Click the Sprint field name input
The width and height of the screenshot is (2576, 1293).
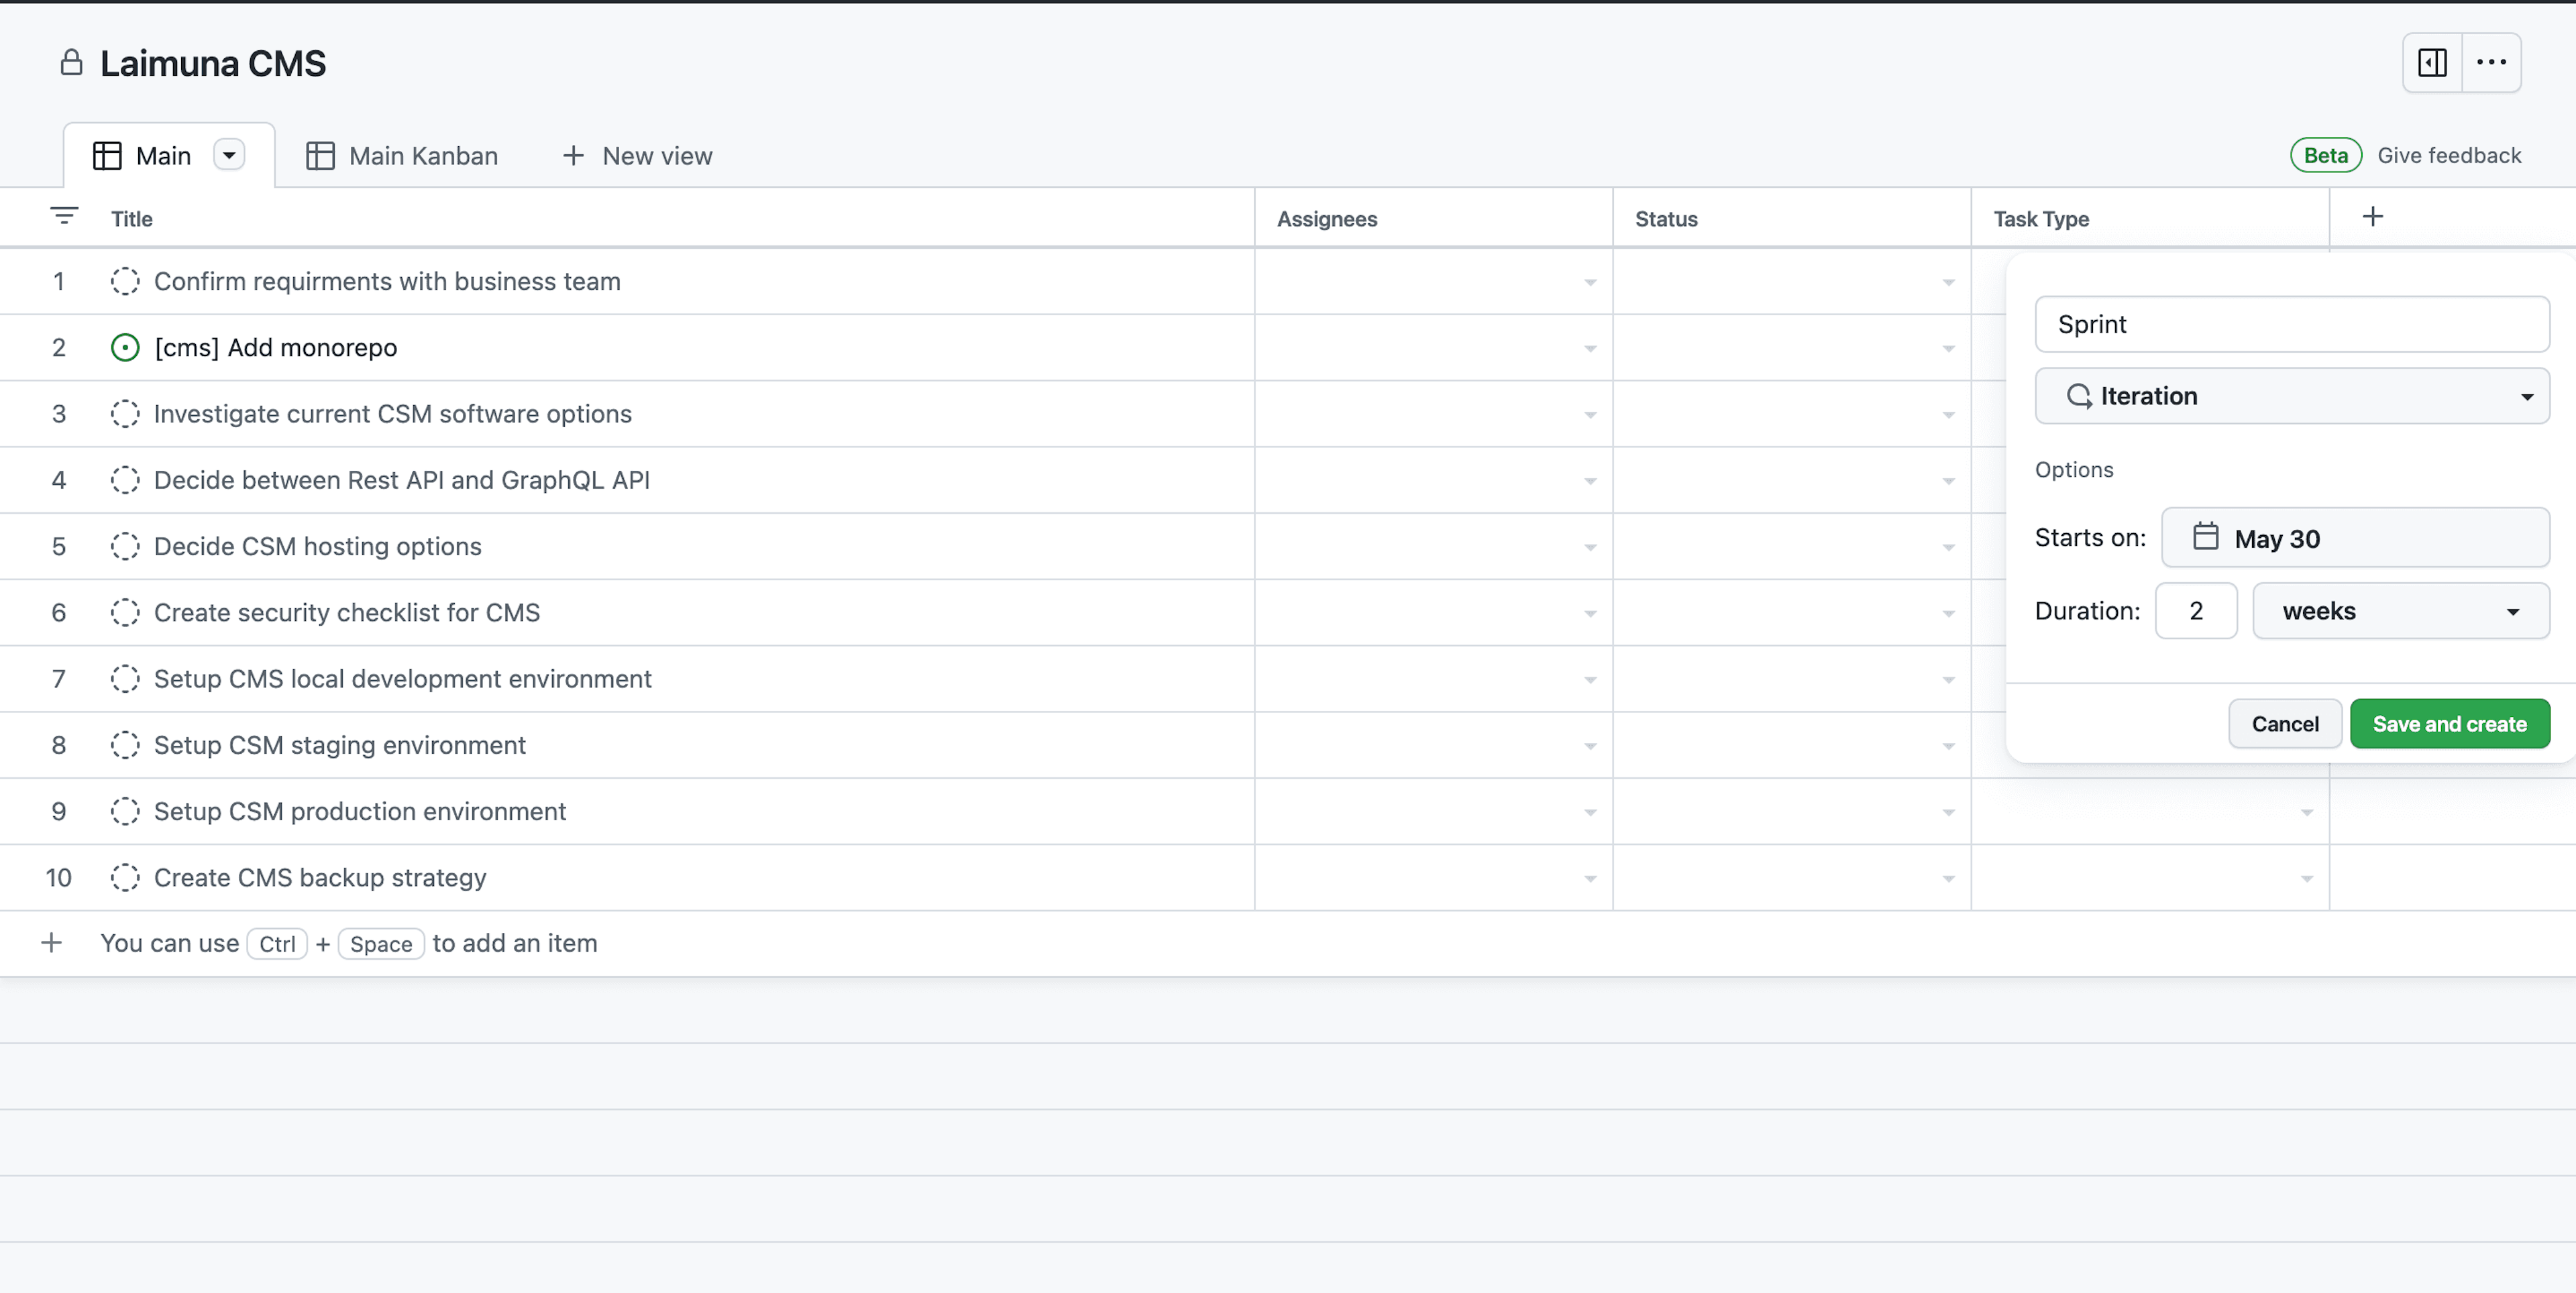click(2292, 324)
